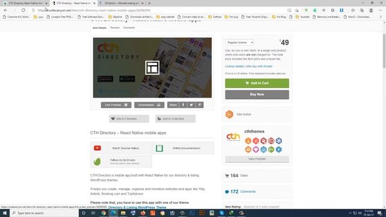Click the Watch Tutorial Videos banner

coord(121,148)
